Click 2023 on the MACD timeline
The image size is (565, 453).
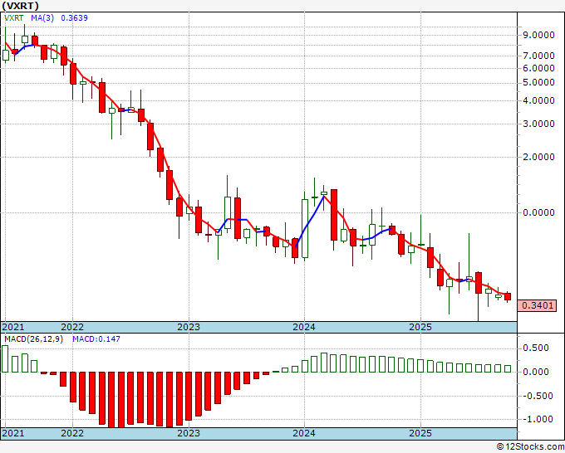pyautogui.click(x=189, y=433)
